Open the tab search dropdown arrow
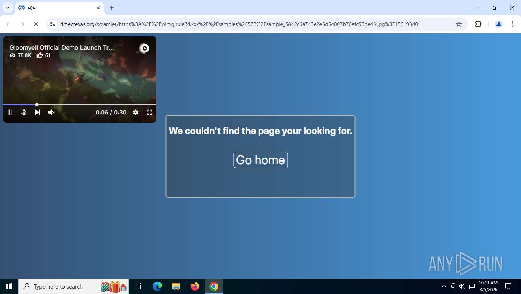The width and height of the screenshot is (521, 294). coord(7,8)
